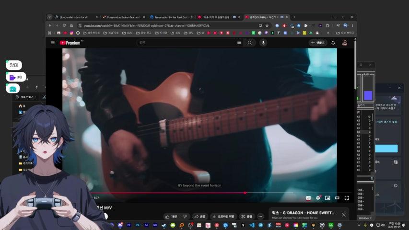Open the ALTC bookmark folder

[x=127, y=33]
